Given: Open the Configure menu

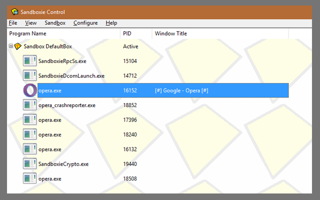Looking at the screenshot, I should point(85,23).
